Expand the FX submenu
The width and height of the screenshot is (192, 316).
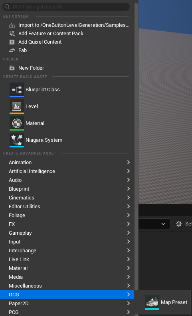67,224
